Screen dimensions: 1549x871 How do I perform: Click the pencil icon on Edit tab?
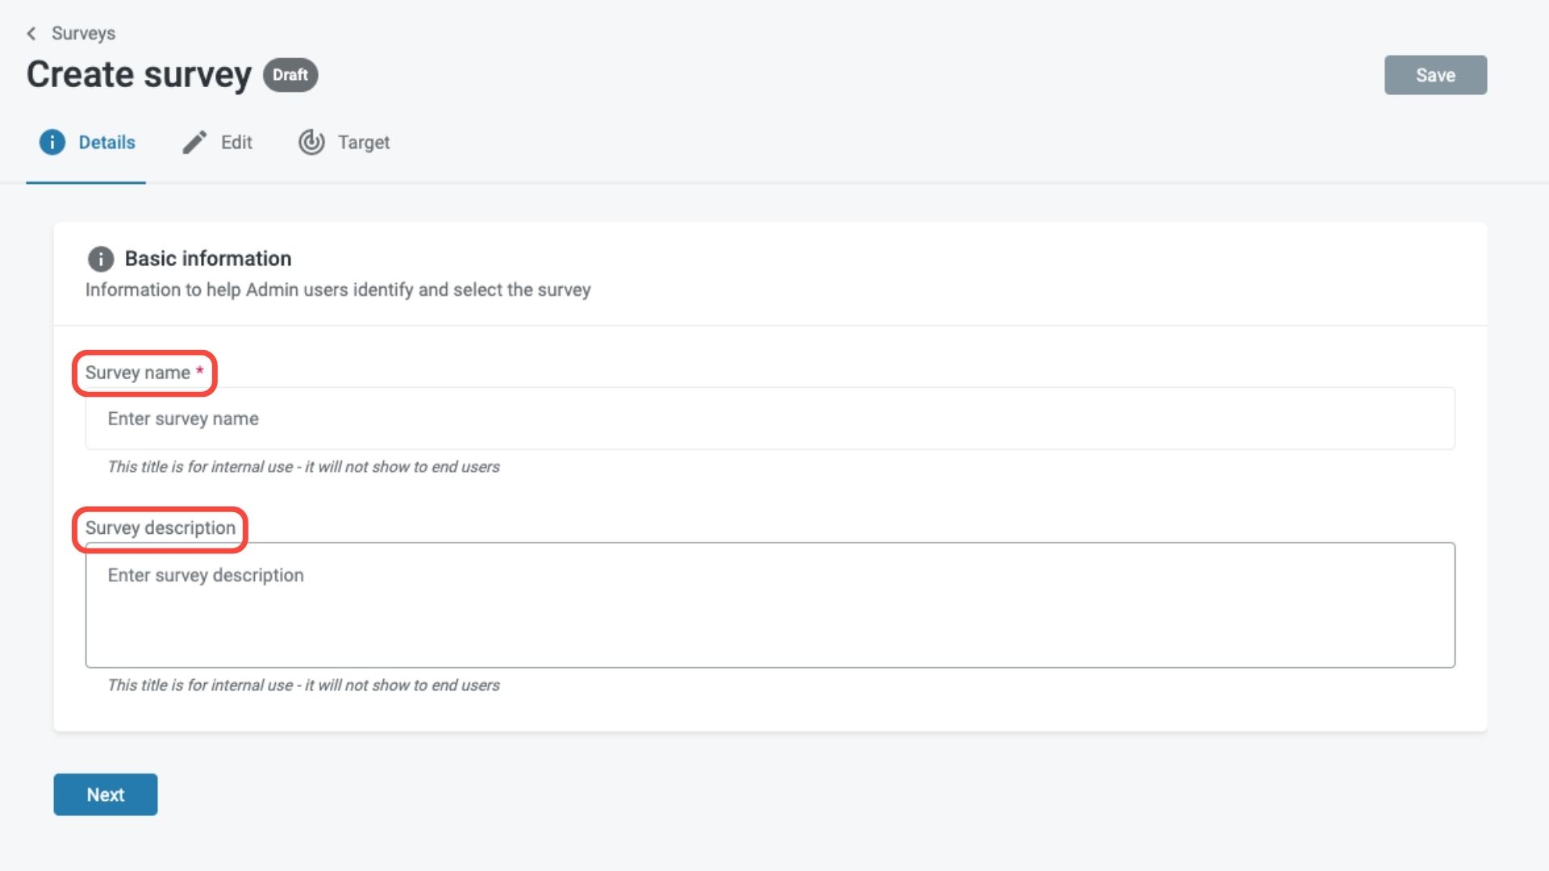[x=194, y=142]
